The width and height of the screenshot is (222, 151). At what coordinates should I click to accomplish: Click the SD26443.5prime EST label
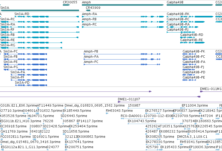[74, 116]
